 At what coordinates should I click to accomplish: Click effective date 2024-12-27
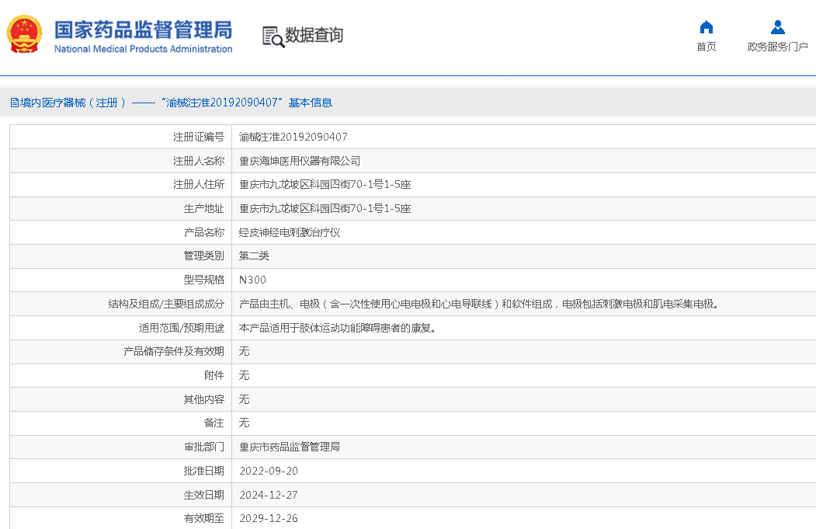tap(269, 495)
